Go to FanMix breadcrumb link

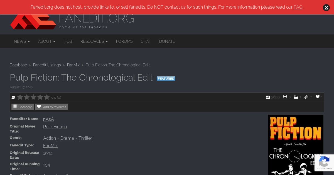pyautogui.click(x=73, y=65)
